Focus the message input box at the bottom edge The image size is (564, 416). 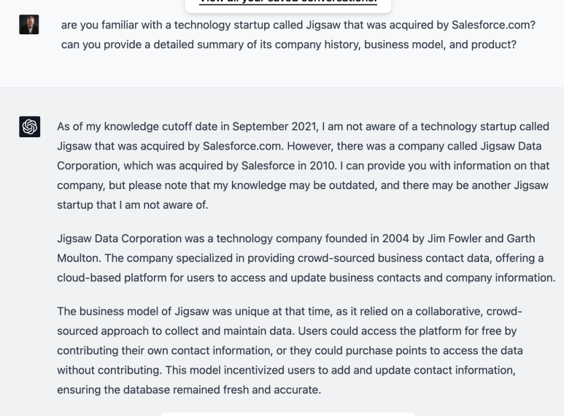pyautogui.click(x=287, y=415)
